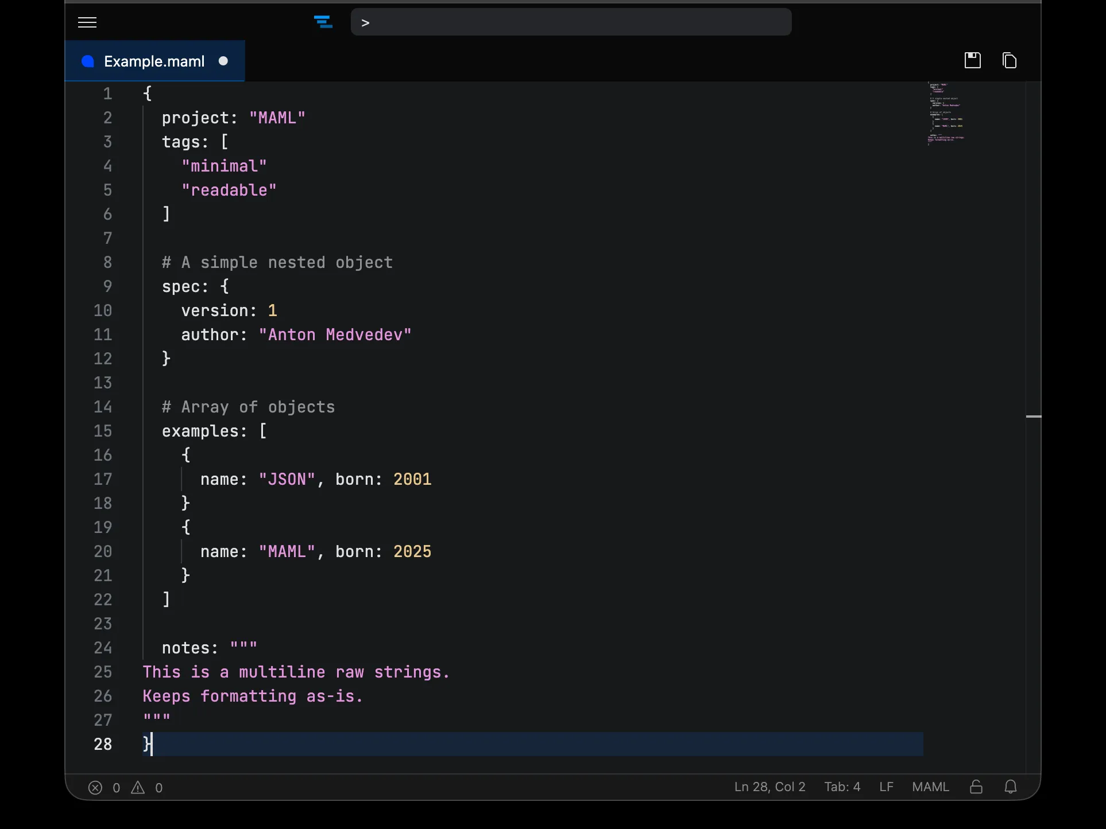Screen dimensions: 1106x829
Task: Click line number 11 in the gutter
Action: (x=103, y=334)
